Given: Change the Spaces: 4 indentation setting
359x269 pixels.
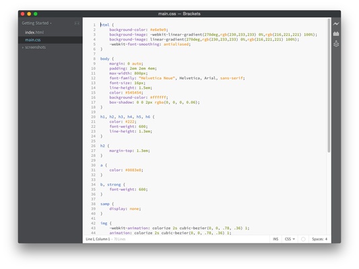Looking at the screenshot, I should 319,239.
